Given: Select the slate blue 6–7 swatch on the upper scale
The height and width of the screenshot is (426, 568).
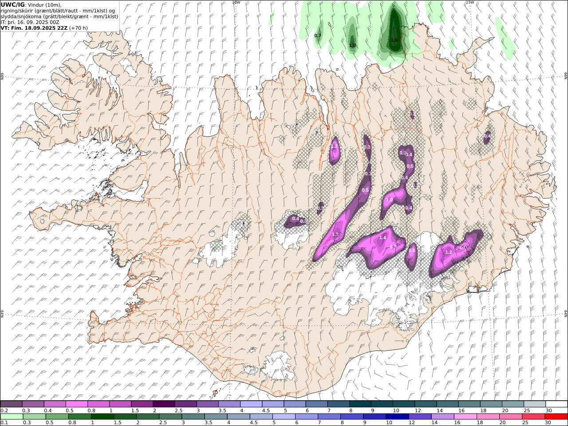Looking at the screenshot, I should tap(316, 404).
